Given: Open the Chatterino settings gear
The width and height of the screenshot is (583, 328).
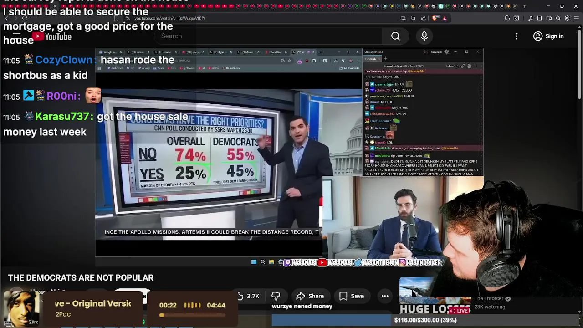Looking at the screenshot, I should (x=446, y=52).
